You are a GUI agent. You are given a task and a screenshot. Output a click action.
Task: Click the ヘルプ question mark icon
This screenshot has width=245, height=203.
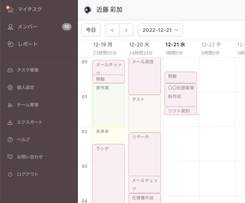10,140
